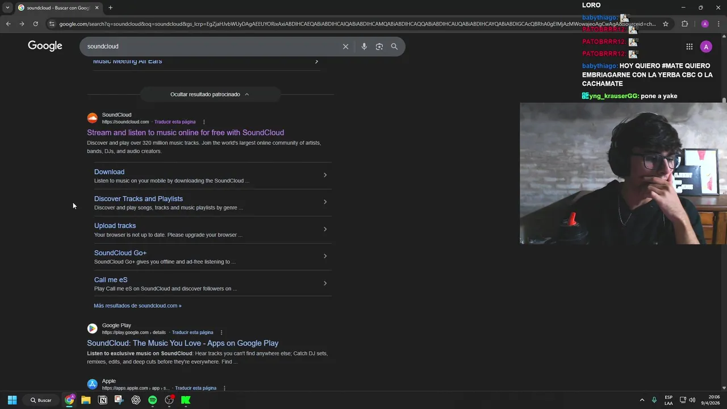Screen dimensions: 727x409
Task: Show hidden system tray icons
Action: click(x=642, y=400)
